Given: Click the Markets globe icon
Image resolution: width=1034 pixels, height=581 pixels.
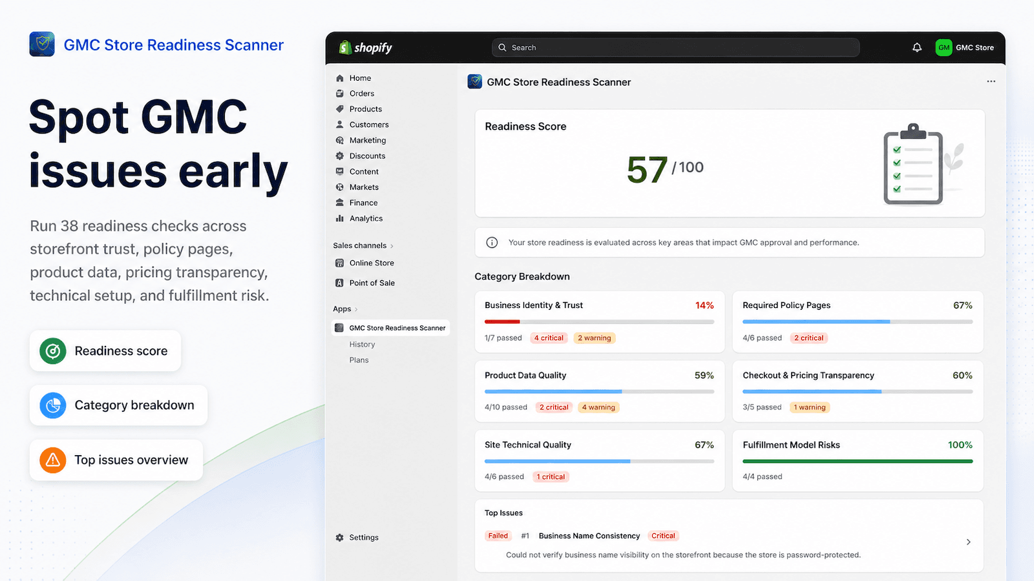Looking at the screenshot, I should point(340,187).
